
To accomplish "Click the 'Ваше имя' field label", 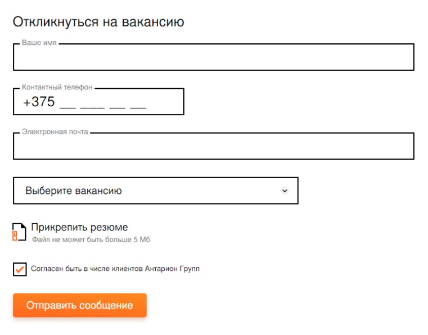I will point(39,43).
